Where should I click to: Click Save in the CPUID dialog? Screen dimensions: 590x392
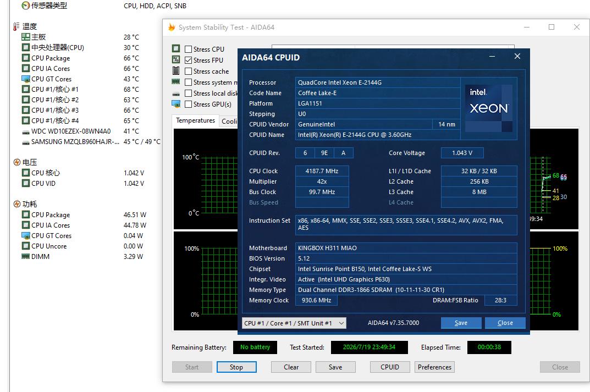tap(461, 323)
